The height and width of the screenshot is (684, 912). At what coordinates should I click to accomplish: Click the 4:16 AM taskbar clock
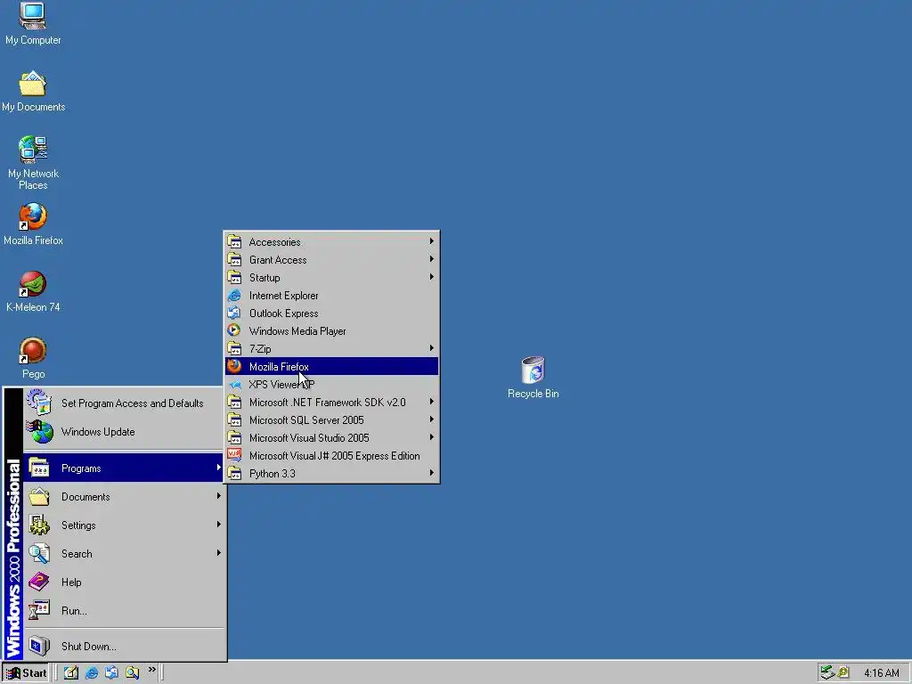pos(881,673)
